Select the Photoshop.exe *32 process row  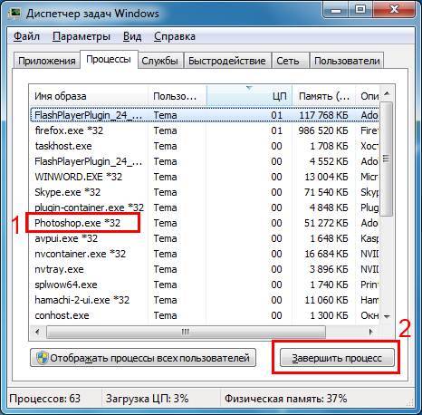point(205,223)
